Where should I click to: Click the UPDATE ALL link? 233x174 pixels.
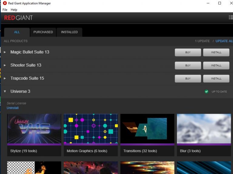[x=224, y=41]
